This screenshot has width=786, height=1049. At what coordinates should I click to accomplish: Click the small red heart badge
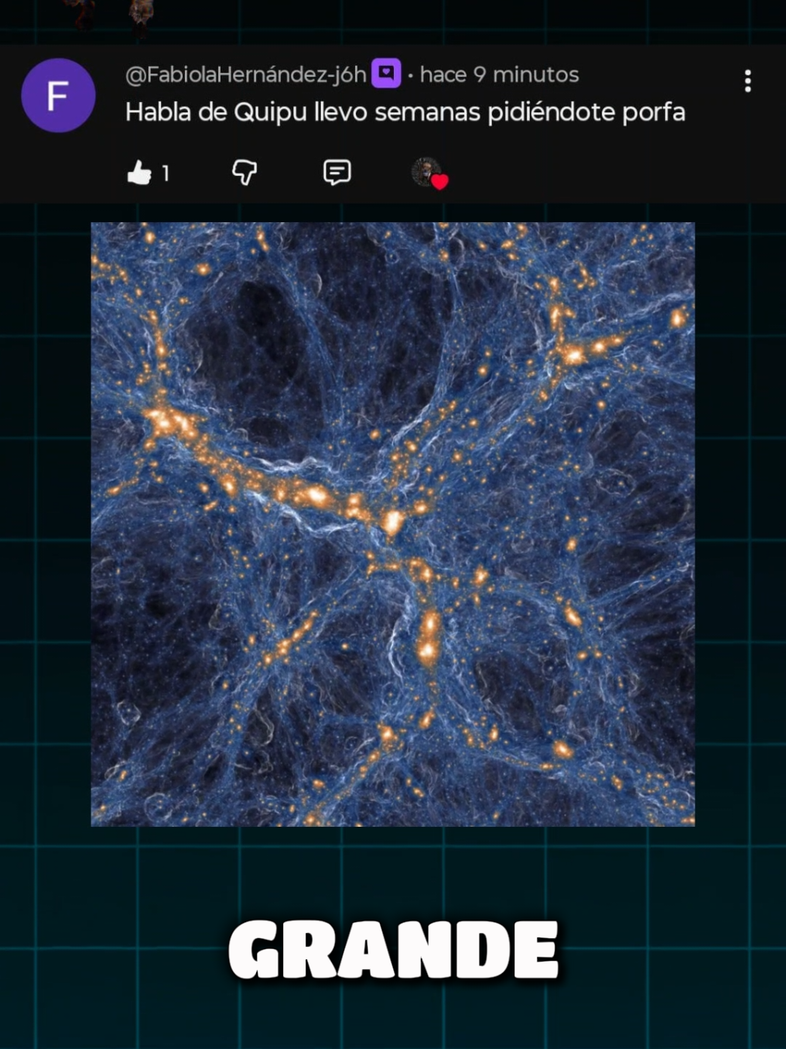pyautogui.click(x=439, y=182)
